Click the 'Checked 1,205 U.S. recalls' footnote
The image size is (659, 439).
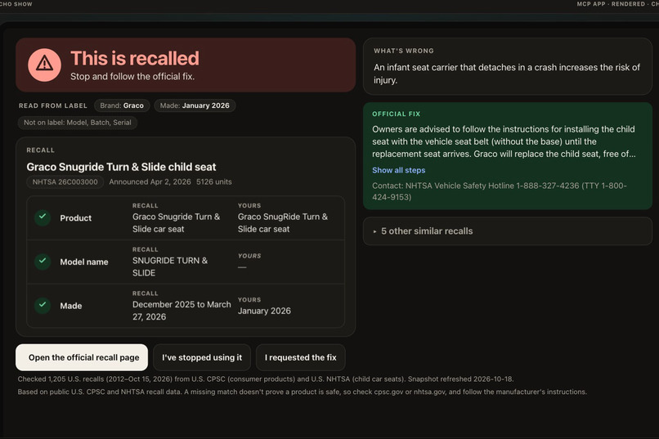(x=266, y=379)
